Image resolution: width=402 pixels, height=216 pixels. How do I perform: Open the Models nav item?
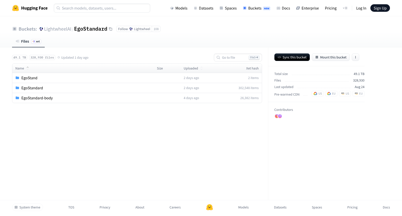click(179, 8)
